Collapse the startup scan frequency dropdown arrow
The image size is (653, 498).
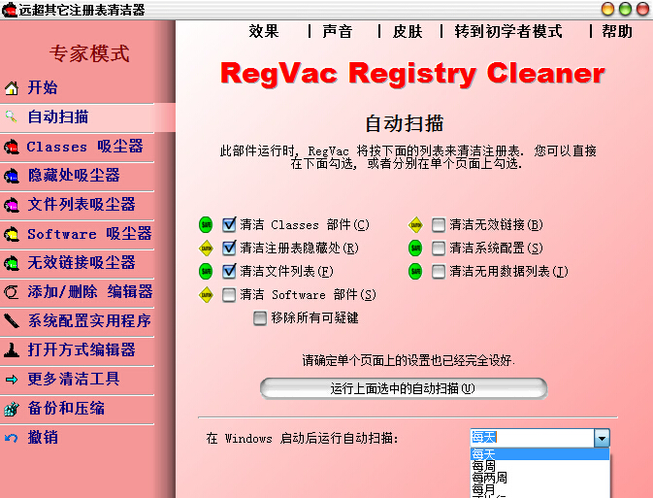tap(602, 438)
